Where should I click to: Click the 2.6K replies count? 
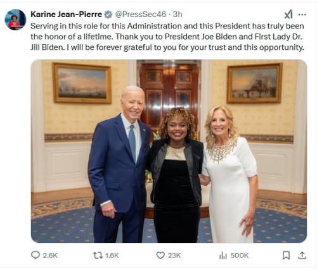(x=50, y=255)
